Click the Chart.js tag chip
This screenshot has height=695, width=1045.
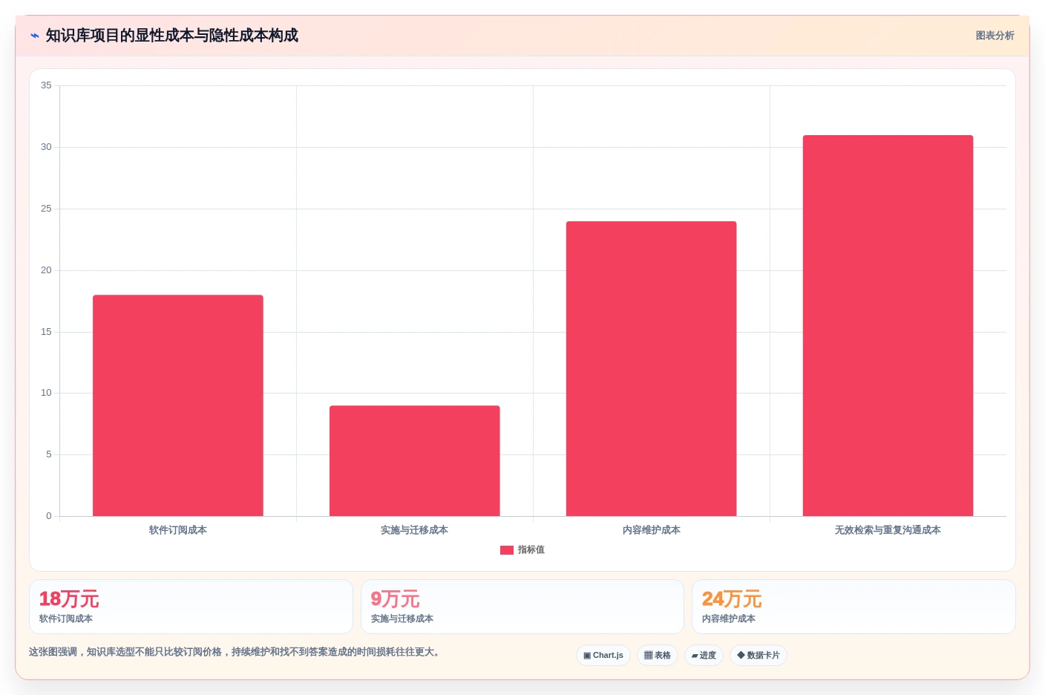point(603,656)
